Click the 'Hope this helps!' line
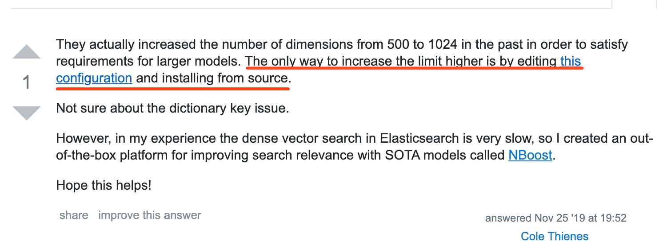671x242 pixels. pyautogui.click(x=104, y=185)
